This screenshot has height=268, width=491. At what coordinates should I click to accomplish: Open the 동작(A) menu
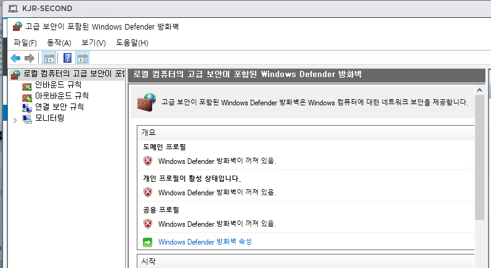[x=59, y=43]
